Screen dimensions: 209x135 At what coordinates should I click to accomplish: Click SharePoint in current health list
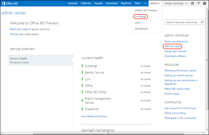(92, 109)
